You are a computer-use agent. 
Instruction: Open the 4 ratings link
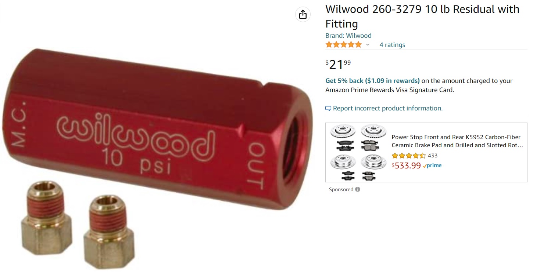coord(392,45)
